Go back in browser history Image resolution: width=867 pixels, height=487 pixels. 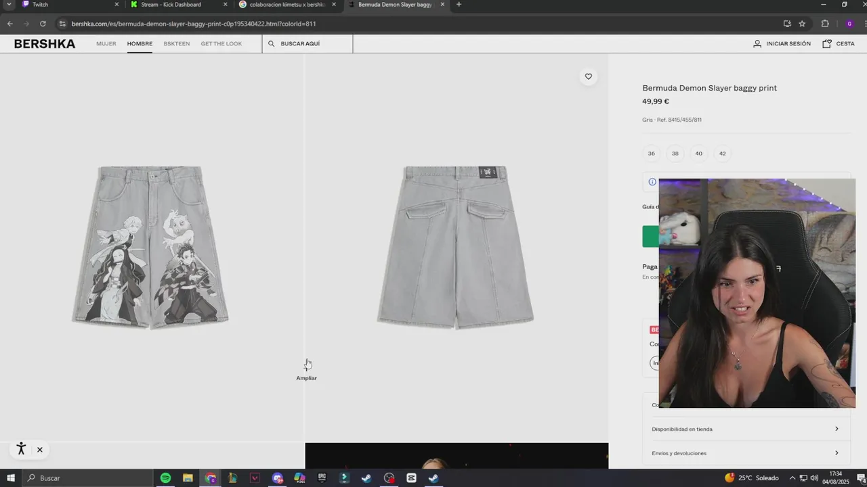click(10, 24)
